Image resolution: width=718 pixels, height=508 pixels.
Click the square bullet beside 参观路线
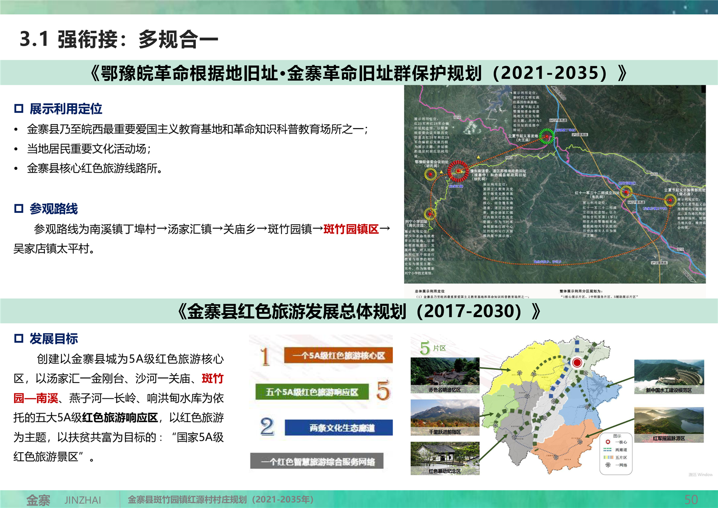click(x=19, y=209)
